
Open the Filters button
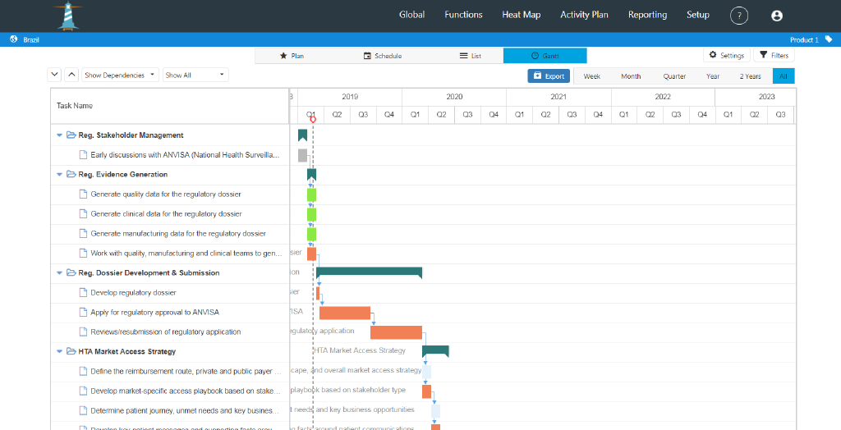(774, 56)
